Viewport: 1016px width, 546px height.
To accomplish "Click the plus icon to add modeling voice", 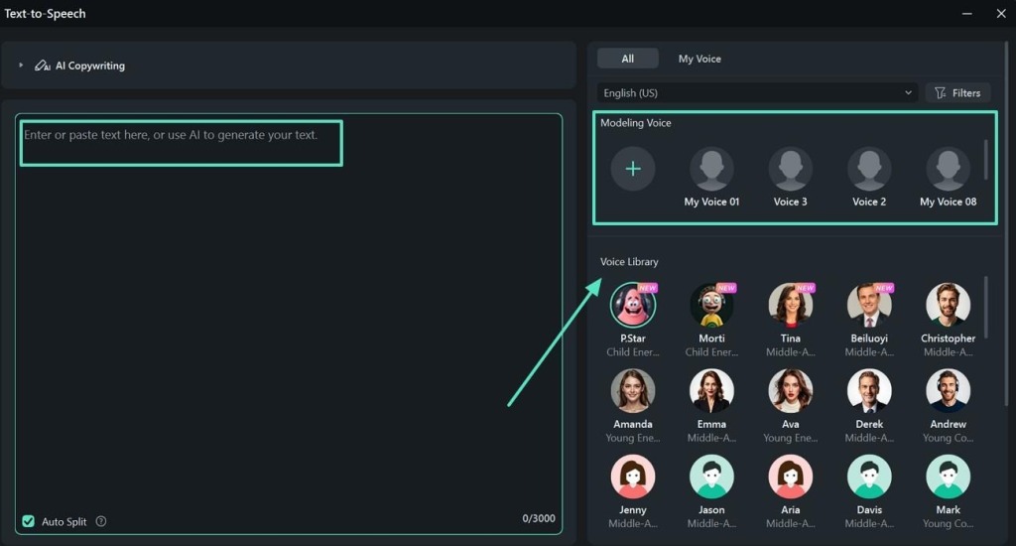I will (633, 169).
